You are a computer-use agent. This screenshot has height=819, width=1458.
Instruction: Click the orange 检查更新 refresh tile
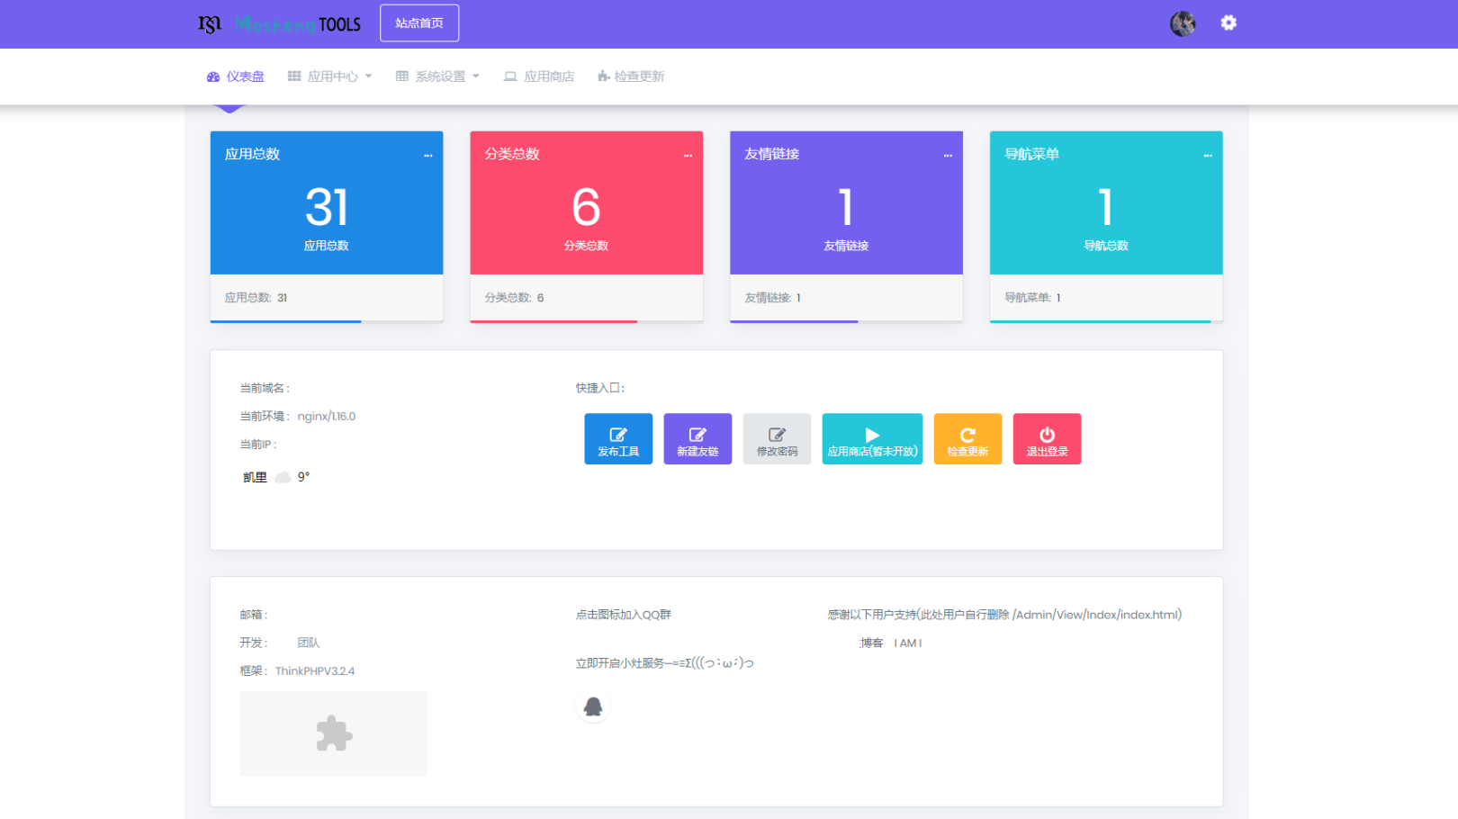[967, 439]
